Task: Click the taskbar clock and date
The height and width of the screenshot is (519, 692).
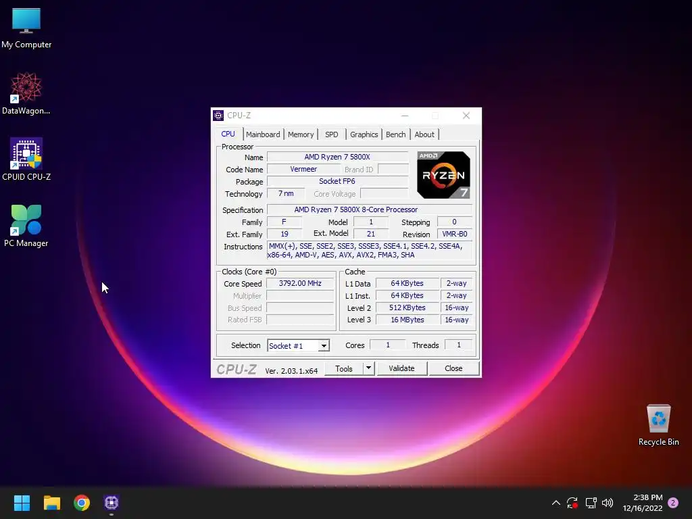Action: tap(643, 503)
